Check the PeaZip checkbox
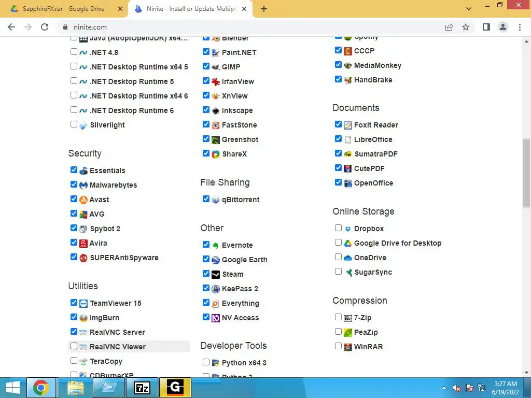The width and height of the screenshot is (531, 398). pos(338,331)
